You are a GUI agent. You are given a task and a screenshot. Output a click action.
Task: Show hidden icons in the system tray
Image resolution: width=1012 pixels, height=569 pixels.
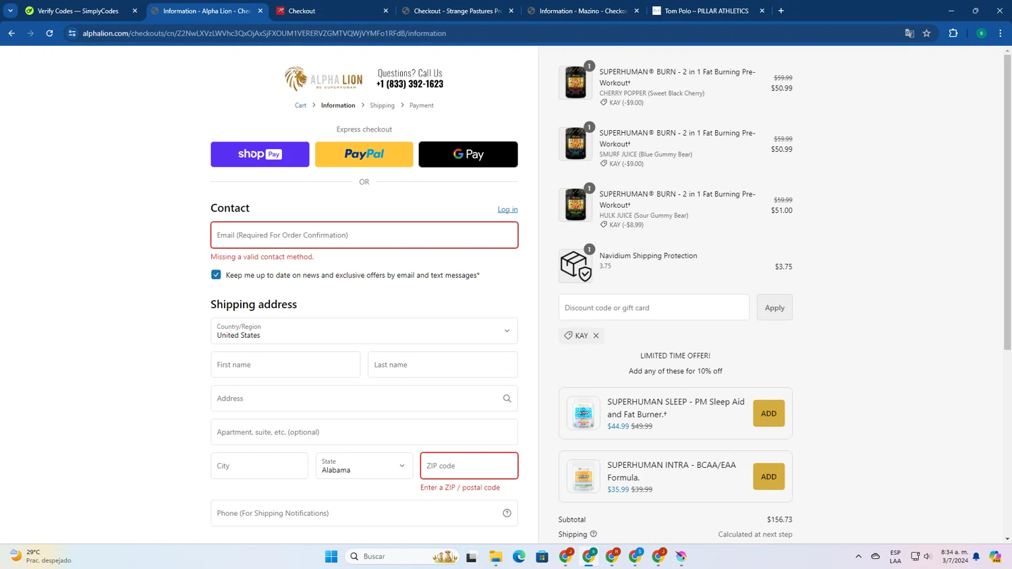[x=858, y=556]
